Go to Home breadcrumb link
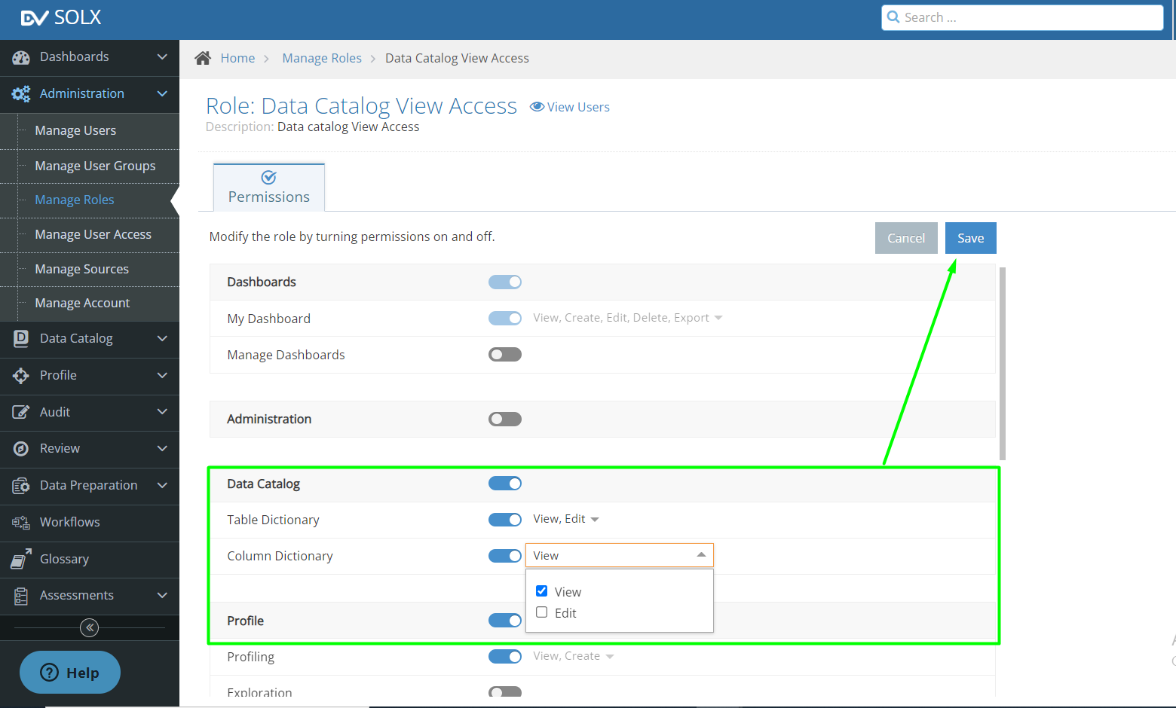This screenshot has height=708, width=1176. [237, 58]
